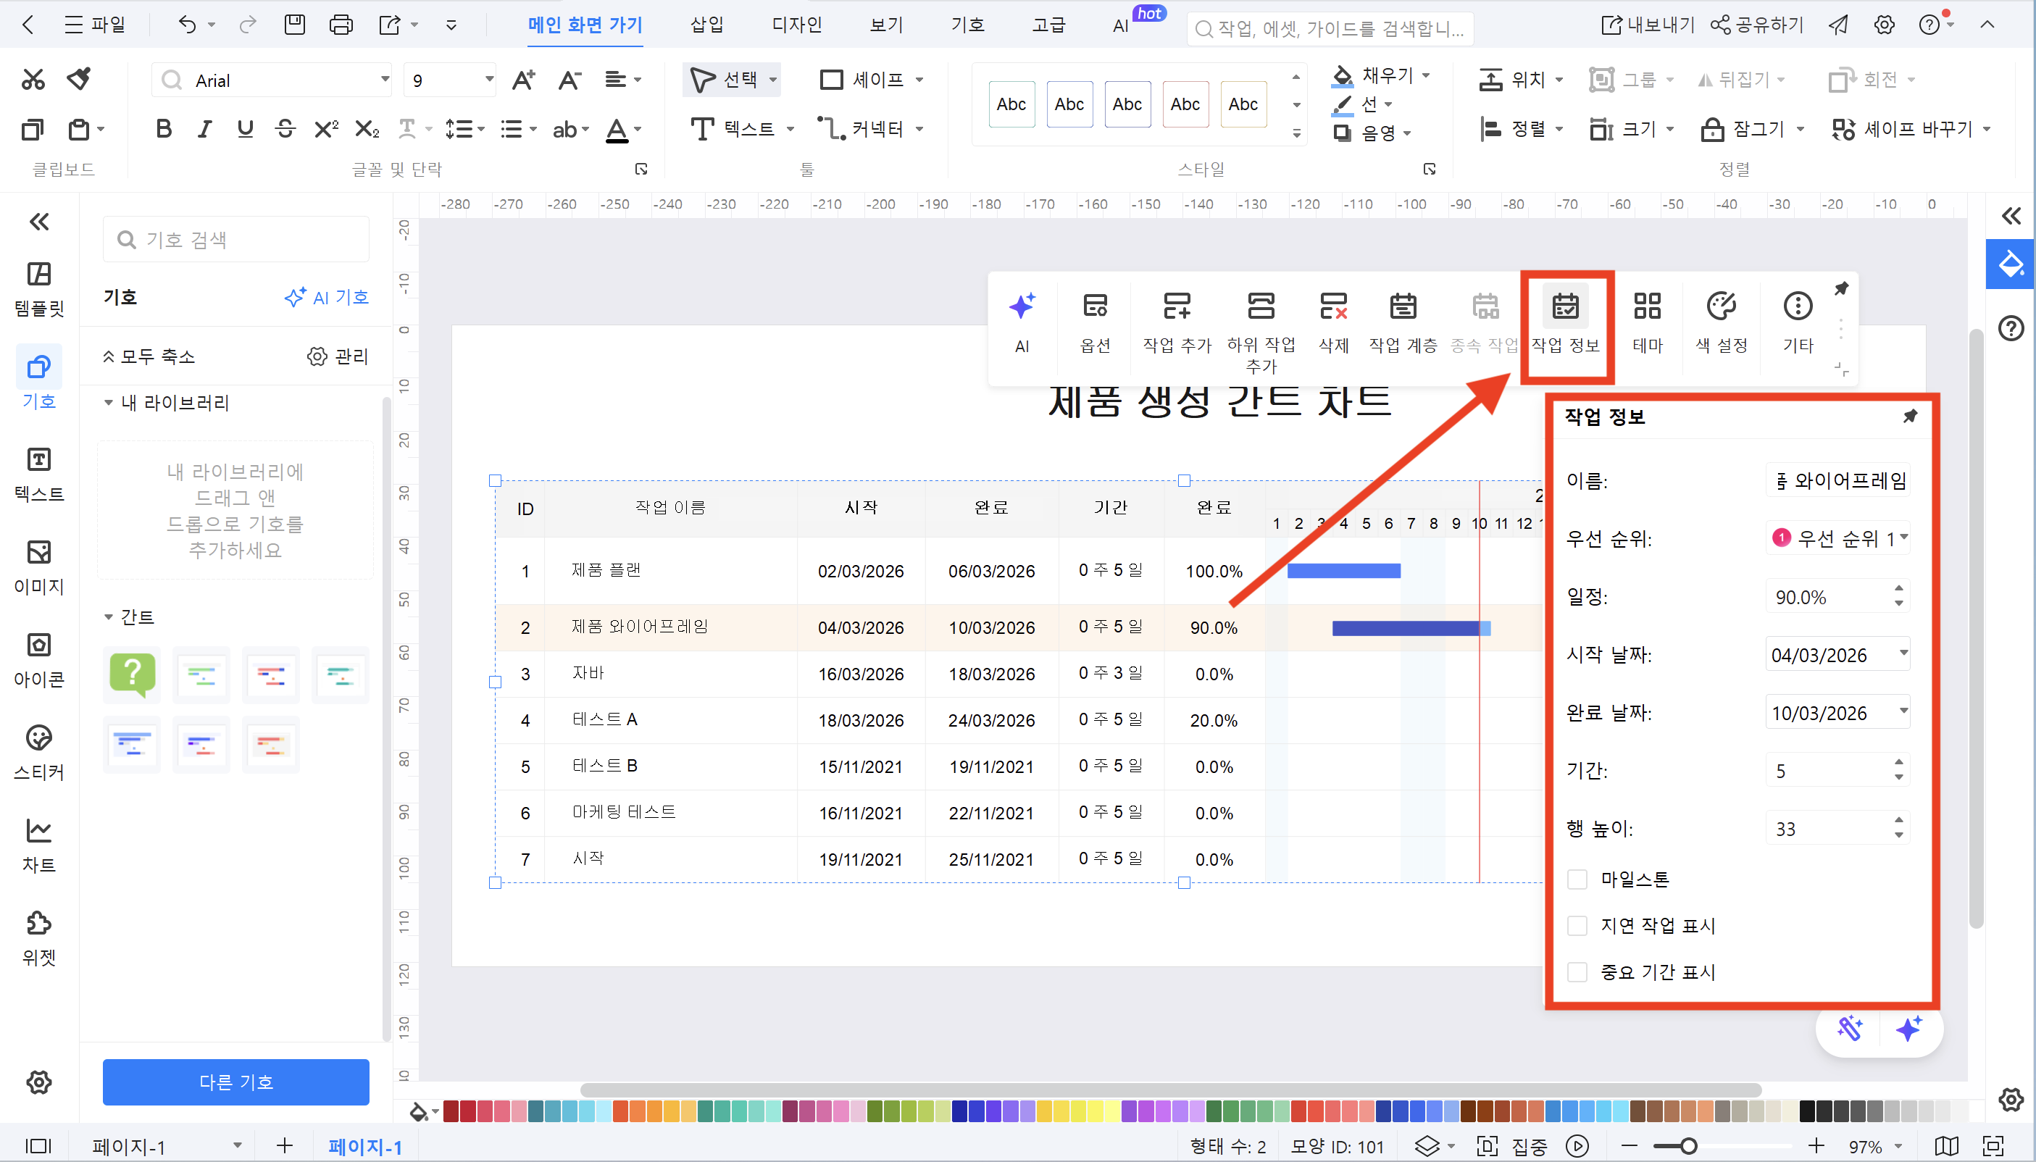
Task: Click the 기호 검색 search field
Action: pyautogui.click(x=235, y=238)
